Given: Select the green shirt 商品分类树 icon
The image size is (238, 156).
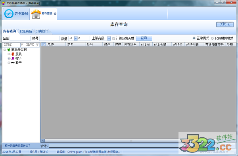Looking at the screenshot, I should pos(9,50).
